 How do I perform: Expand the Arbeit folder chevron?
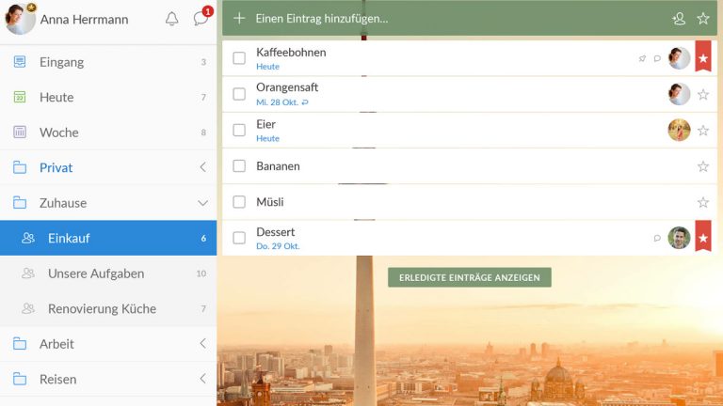(x=202, y=344)
